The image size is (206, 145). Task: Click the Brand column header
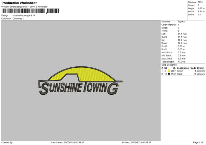200,68
